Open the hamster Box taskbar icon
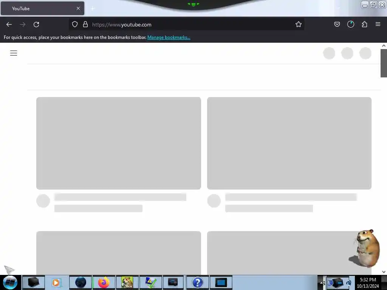387x290 pixels. click(x=127, y=282)
